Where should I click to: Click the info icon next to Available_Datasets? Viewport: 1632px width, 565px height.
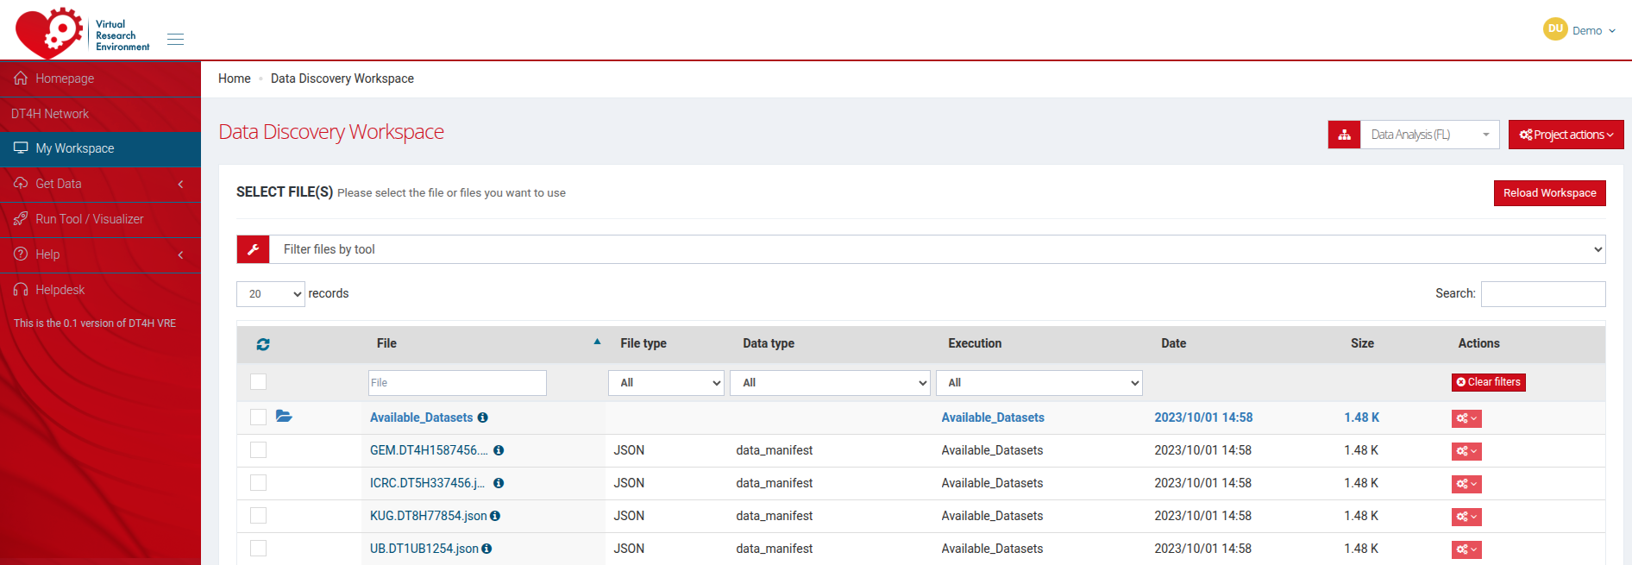[x=483, y=417]
